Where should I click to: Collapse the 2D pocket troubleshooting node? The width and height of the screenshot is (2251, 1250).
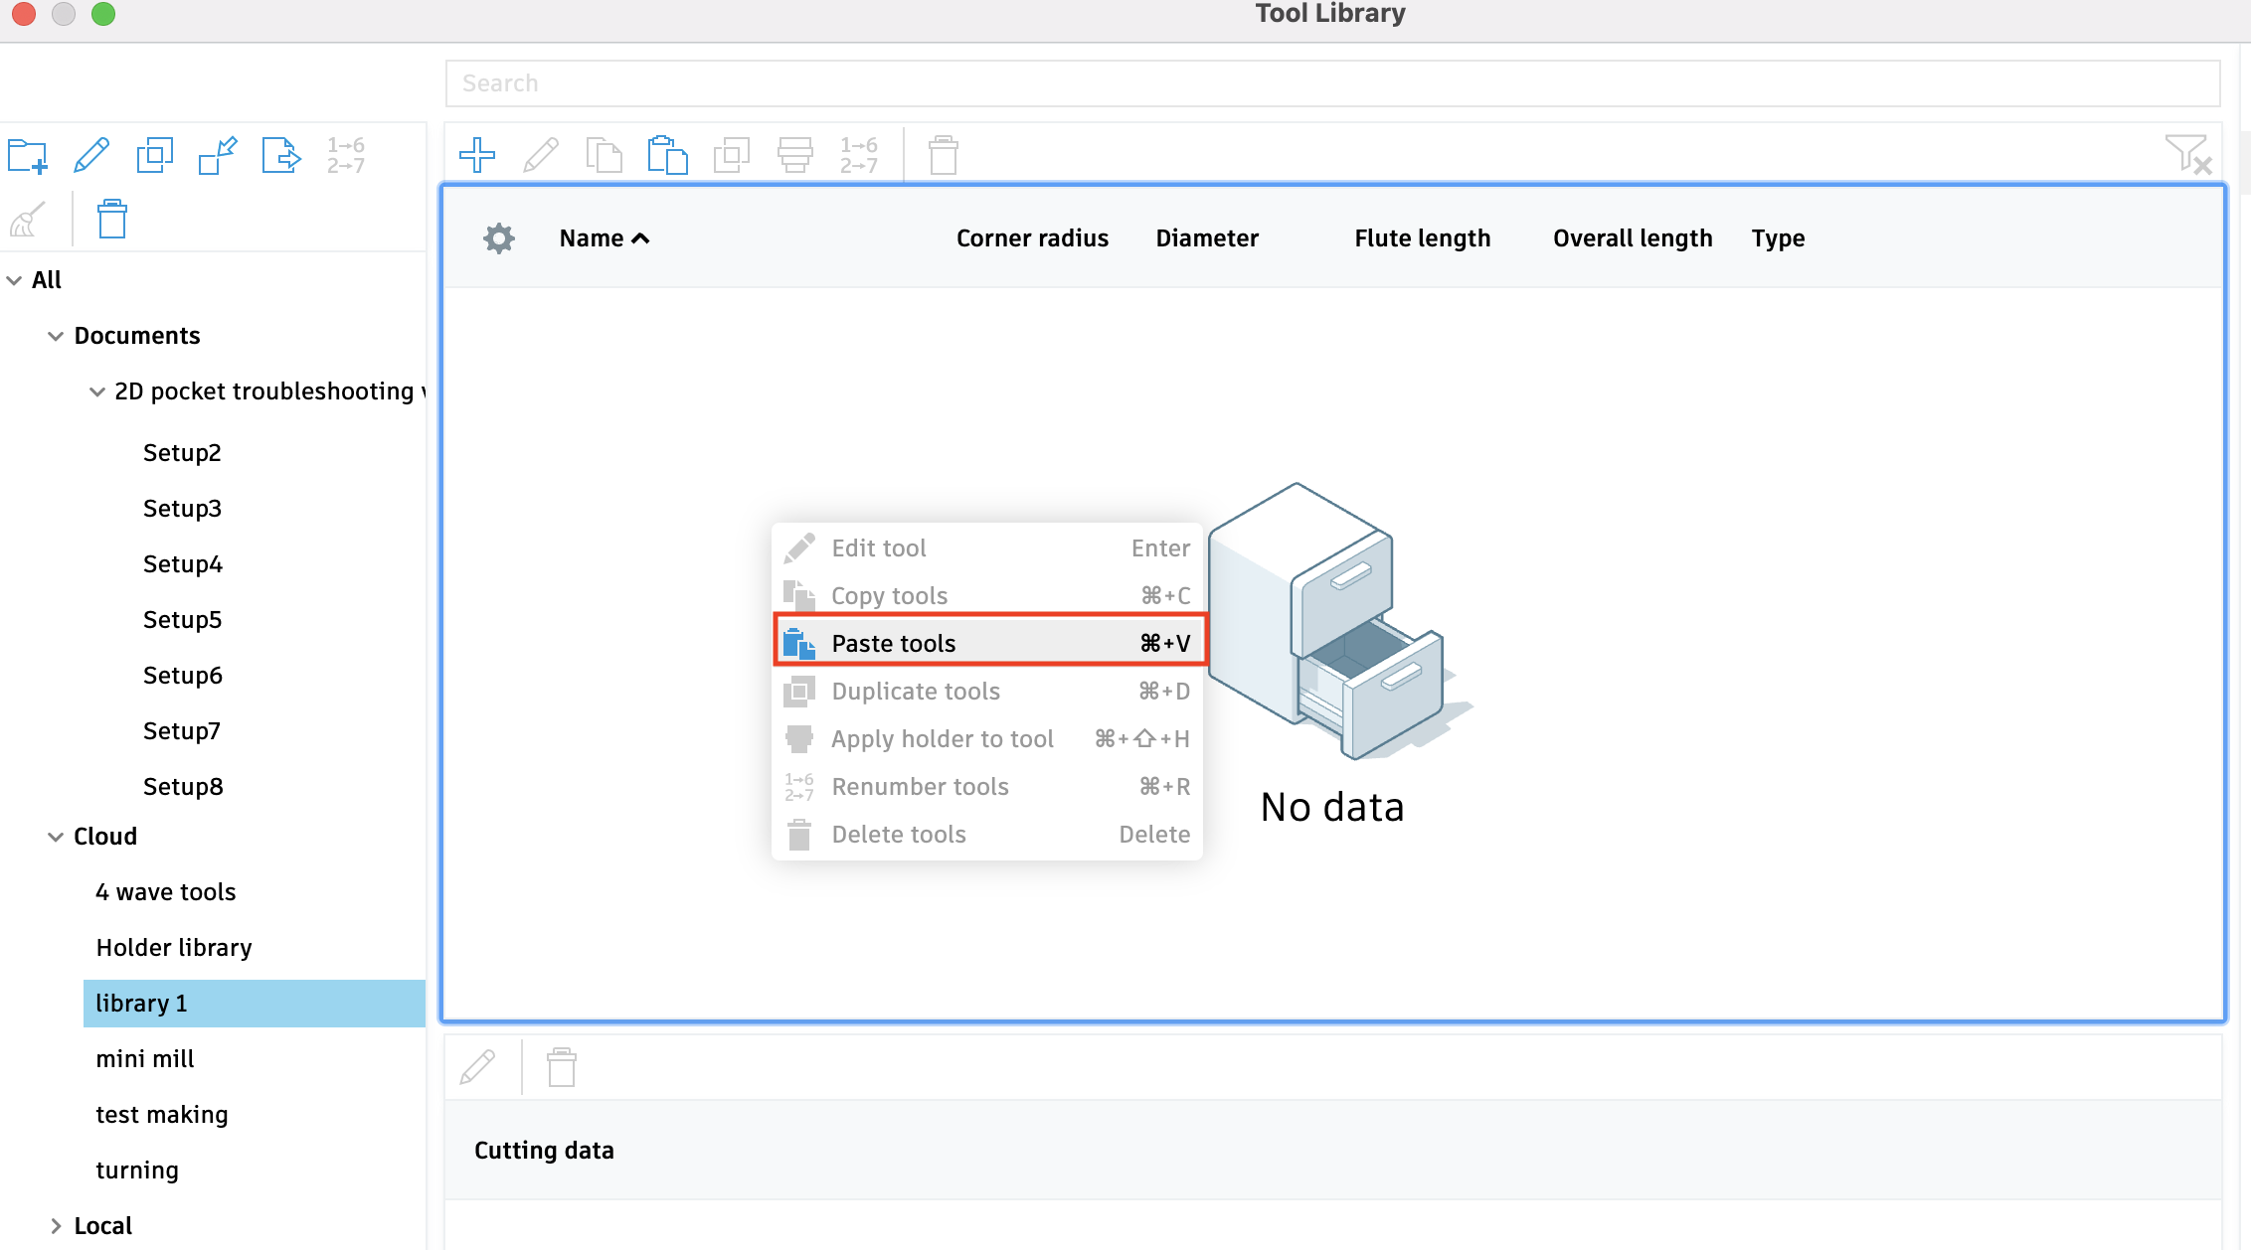pyautogui.click(x=96, y=392)
